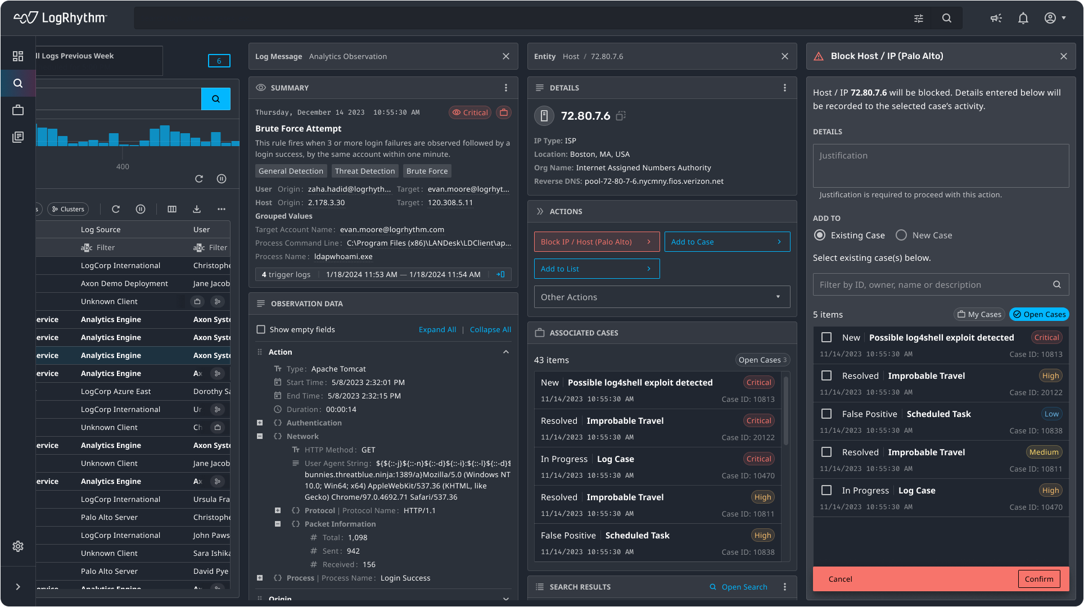1084x607 pixels.
Task: Toggle My Cases filter chip
Action: pyautogui.click(x=979, y=314)
